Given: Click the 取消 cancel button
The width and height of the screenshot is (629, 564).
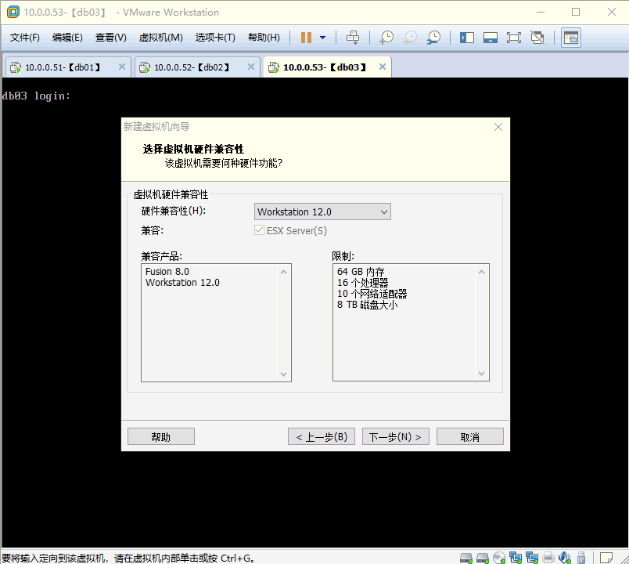Looking at the screenshot, I should point(469,436).
